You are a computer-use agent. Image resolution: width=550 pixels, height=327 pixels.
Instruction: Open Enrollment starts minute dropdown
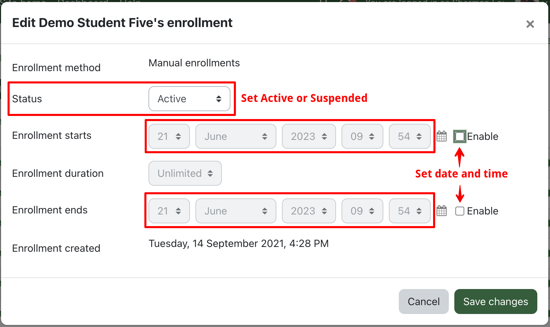(409, 136)
